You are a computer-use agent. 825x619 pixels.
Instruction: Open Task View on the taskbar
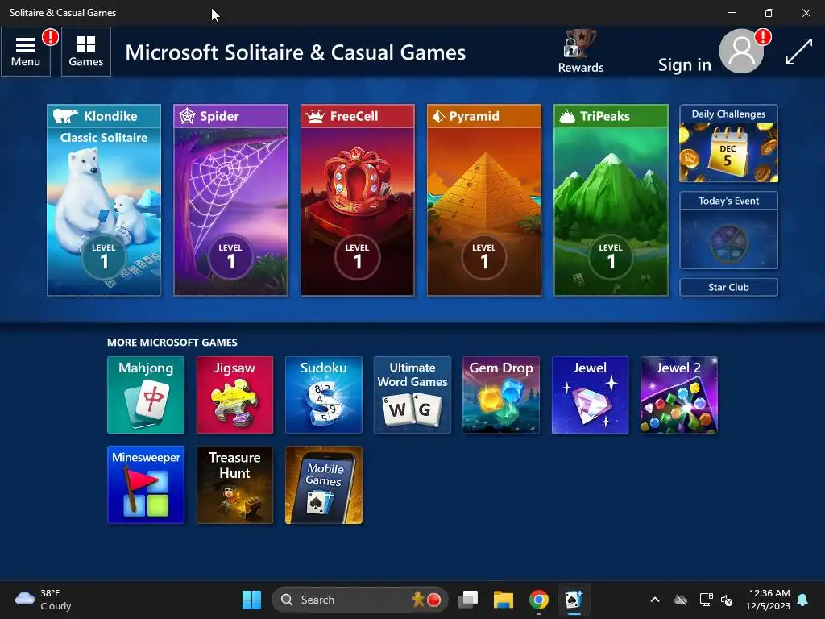click(x=468, y=600)
